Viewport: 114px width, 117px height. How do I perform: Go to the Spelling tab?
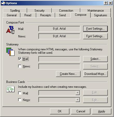click(15, 11)
